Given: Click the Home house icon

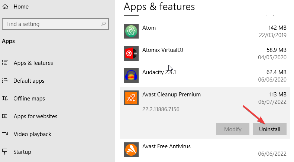Looking at the screenshot, I should point(5,7).
